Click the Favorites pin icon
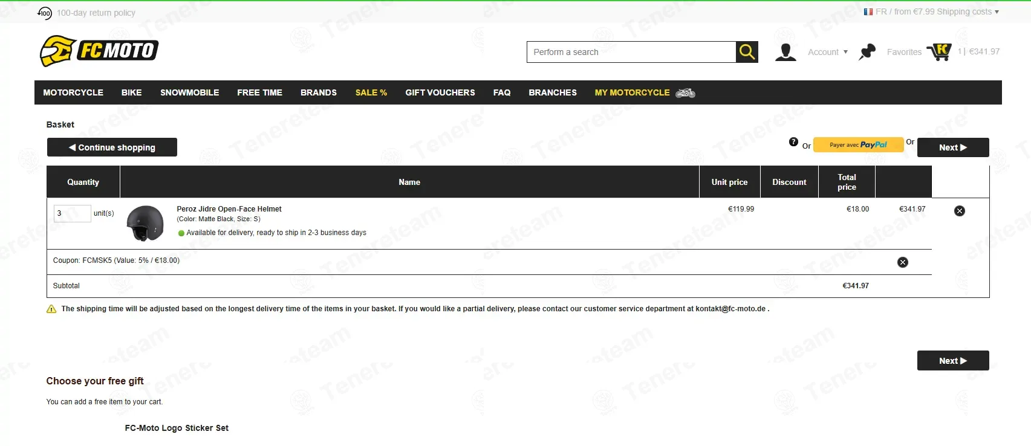1031x446 pixels. 867,52
